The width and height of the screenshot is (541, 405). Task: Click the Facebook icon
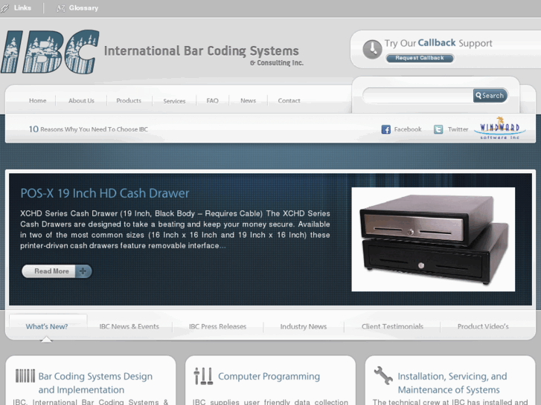click(385, 129)
